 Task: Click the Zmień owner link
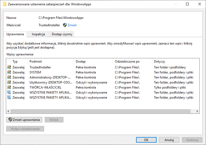tap(72, 25)
